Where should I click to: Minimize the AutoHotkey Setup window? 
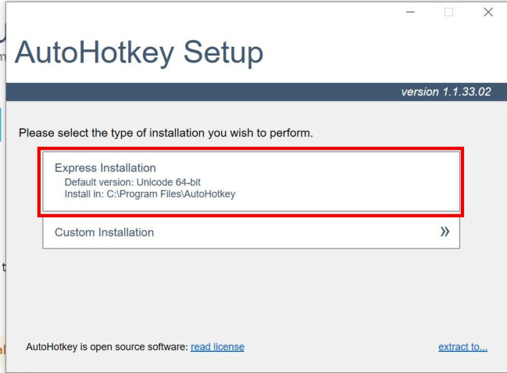410,12
